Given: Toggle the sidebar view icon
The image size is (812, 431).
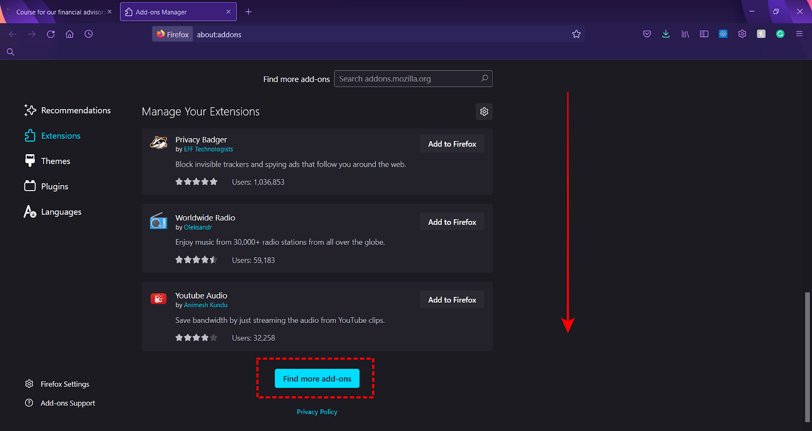Looking at the screenshot, I should coord(704,34).
